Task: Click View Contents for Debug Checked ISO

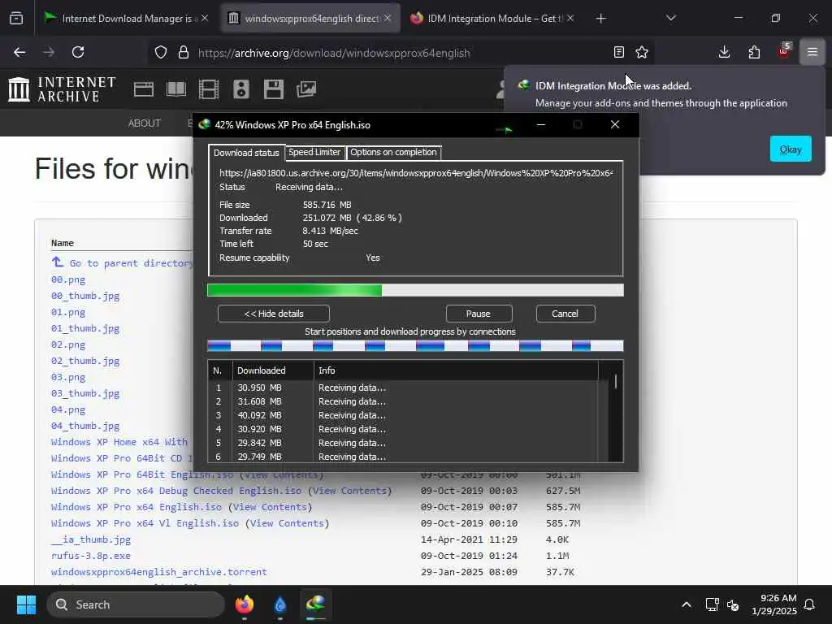Action: point(350,491)
